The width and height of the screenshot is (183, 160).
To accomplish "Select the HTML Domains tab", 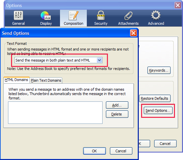I will [16, 80].
